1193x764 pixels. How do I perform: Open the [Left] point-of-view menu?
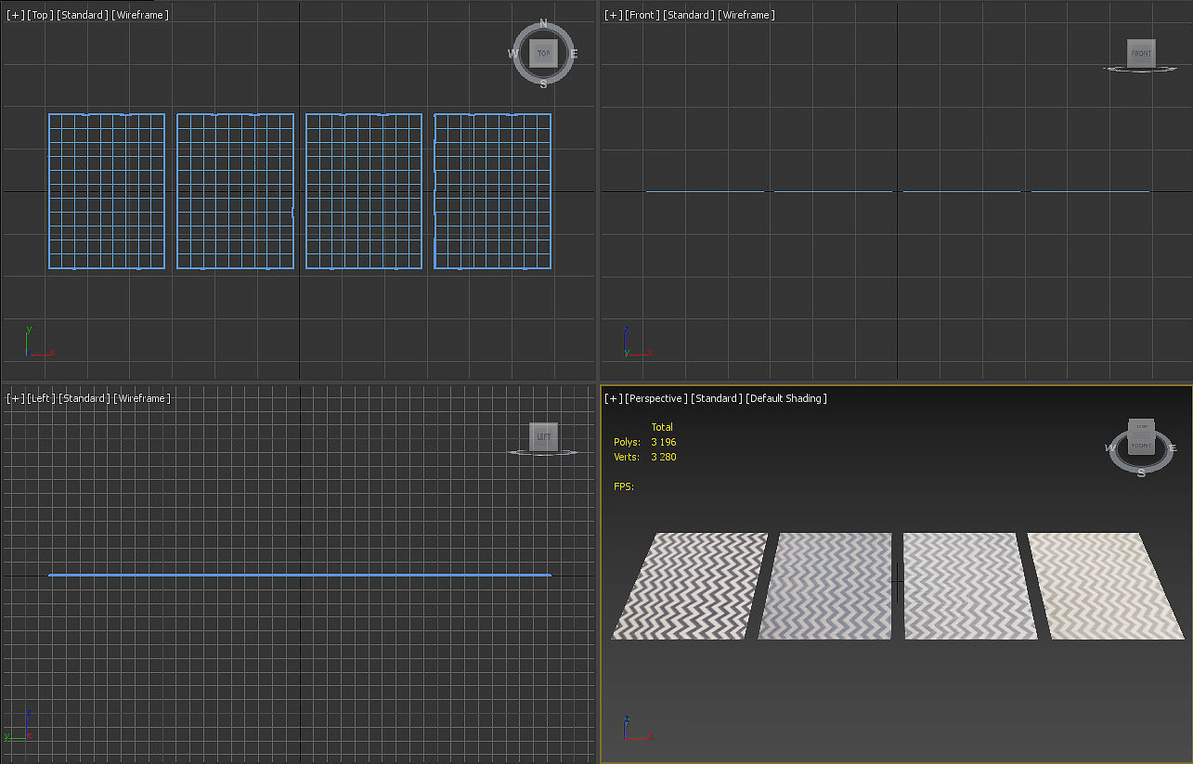point(42,398)
